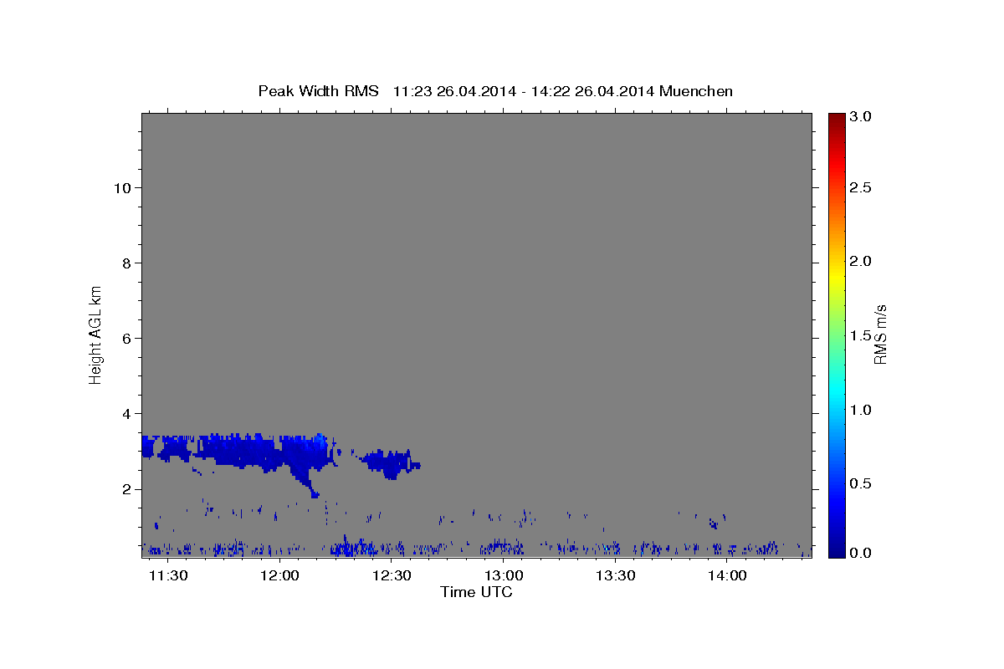
Task: Click the small blue cloud patch near 12:30
Action: click(389, 462)
